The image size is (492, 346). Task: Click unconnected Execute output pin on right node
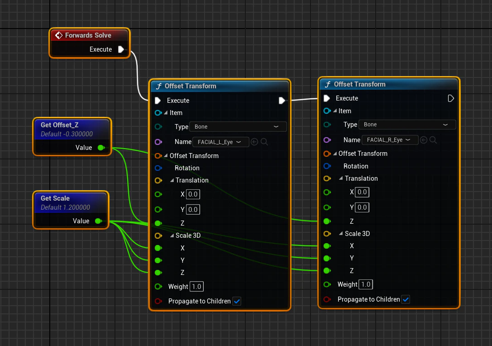tap(450, 98)
